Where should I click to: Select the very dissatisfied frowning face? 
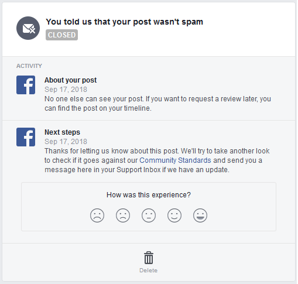97,215
